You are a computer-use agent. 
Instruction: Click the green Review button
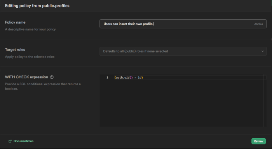click(x=258, y=141)
